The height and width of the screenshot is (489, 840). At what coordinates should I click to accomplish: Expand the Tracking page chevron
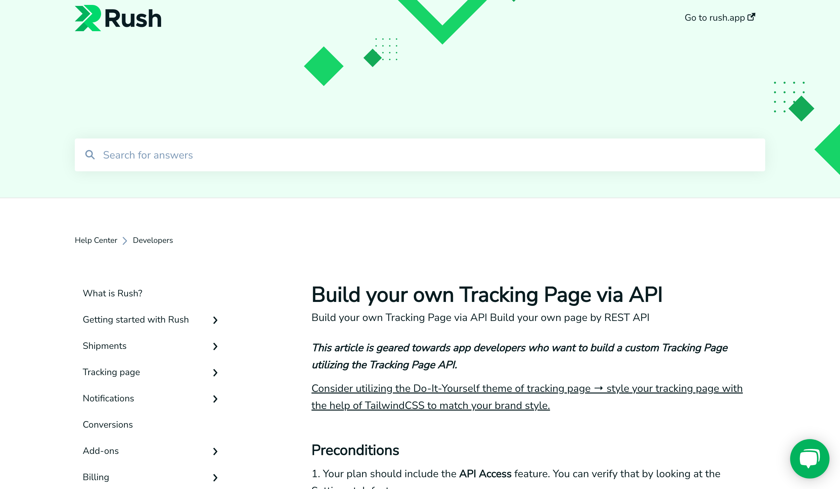[215, 373]
